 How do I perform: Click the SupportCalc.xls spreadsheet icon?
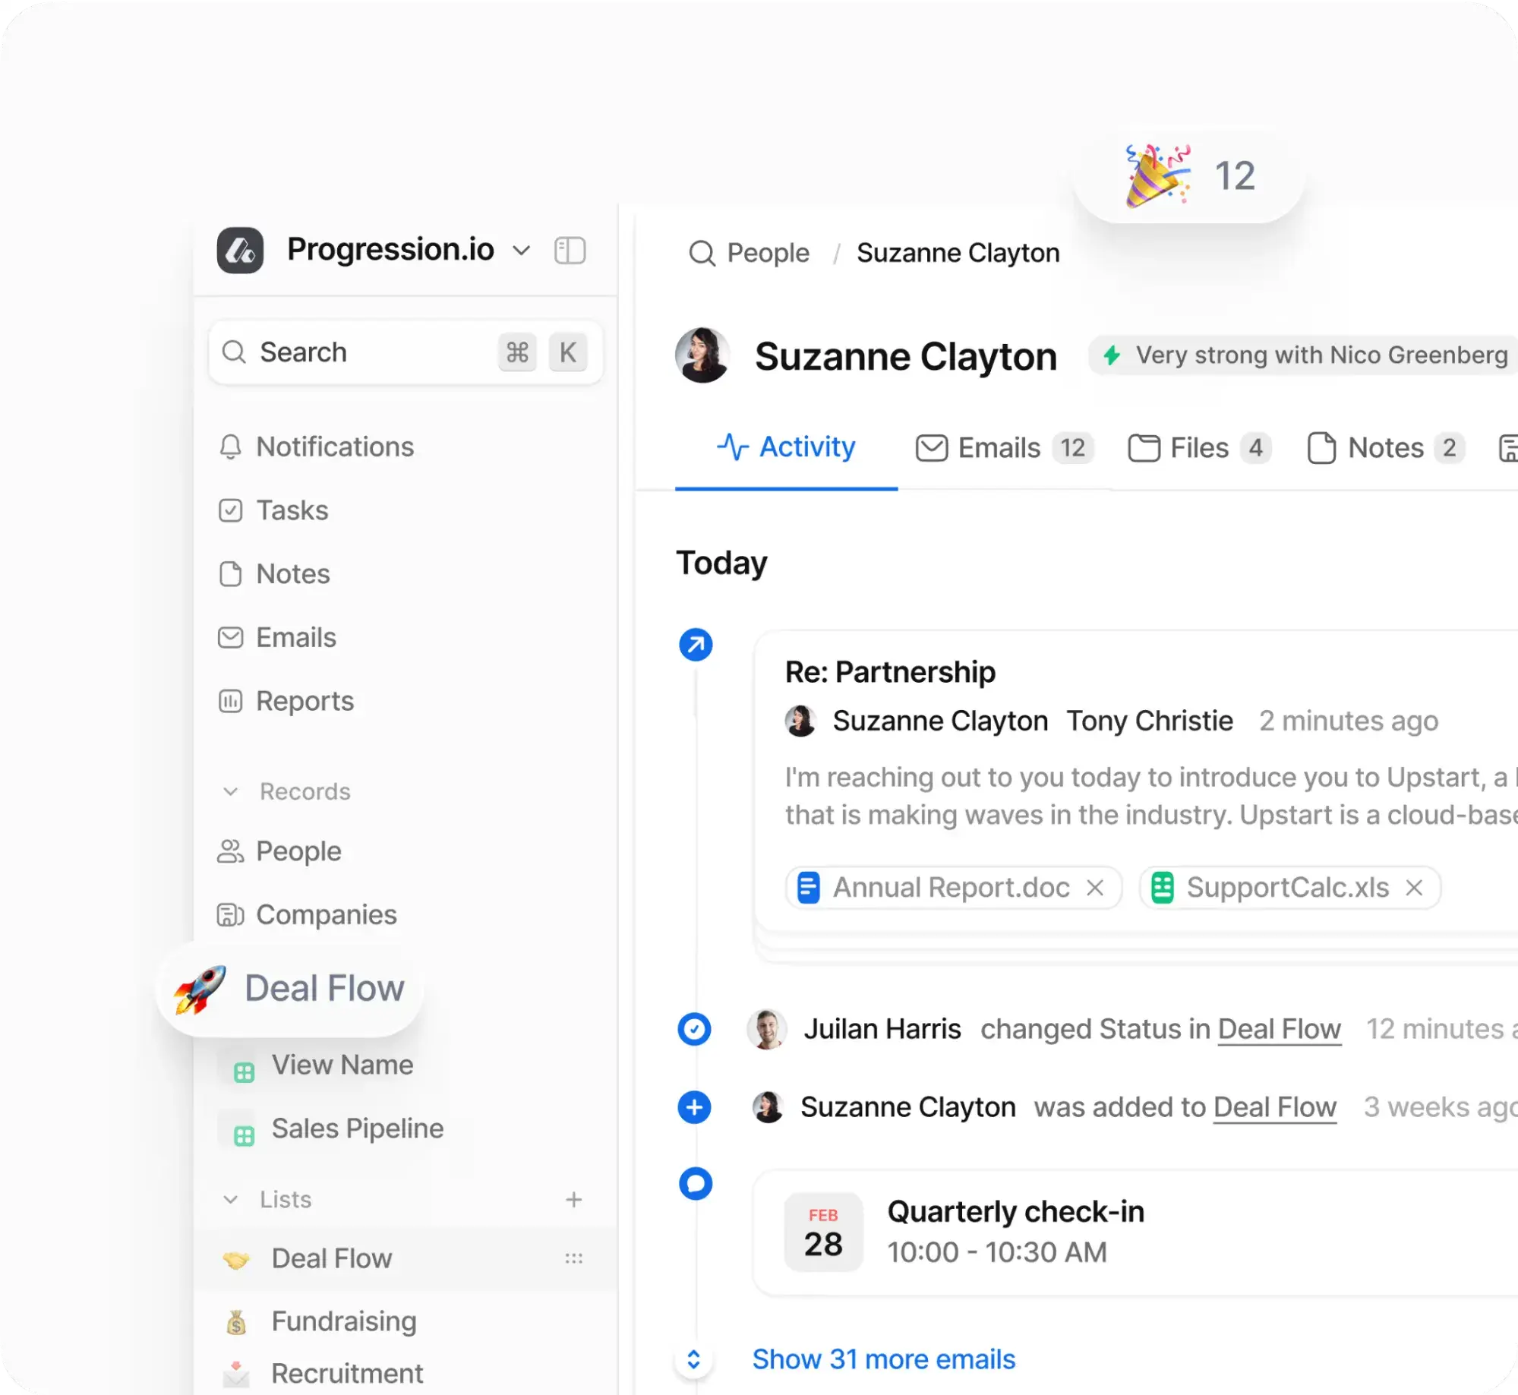[x=1162, y=887]
